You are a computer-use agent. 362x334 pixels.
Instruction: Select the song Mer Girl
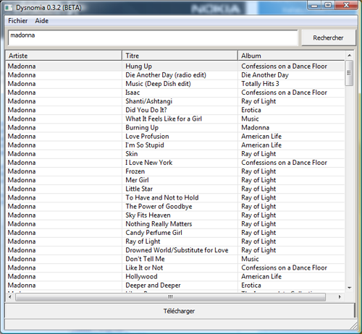pos(137,180)
